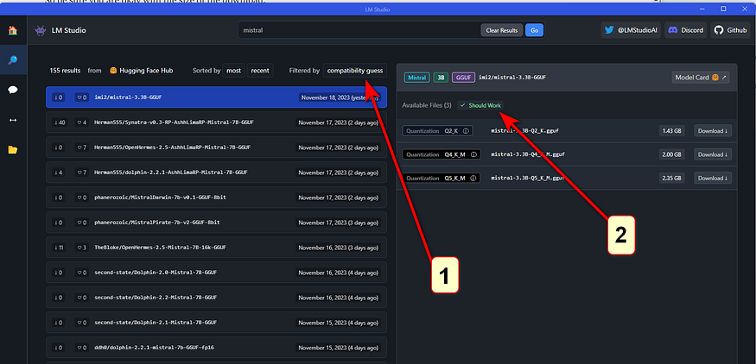This screenshot has width=756, height=364.
Task: Click the info icon beside Q5_K_M quantization
Action: tap(473, 179)
